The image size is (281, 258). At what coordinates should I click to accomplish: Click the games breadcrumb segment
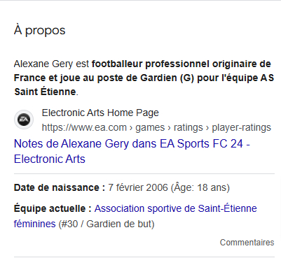[x=150, y=127]
